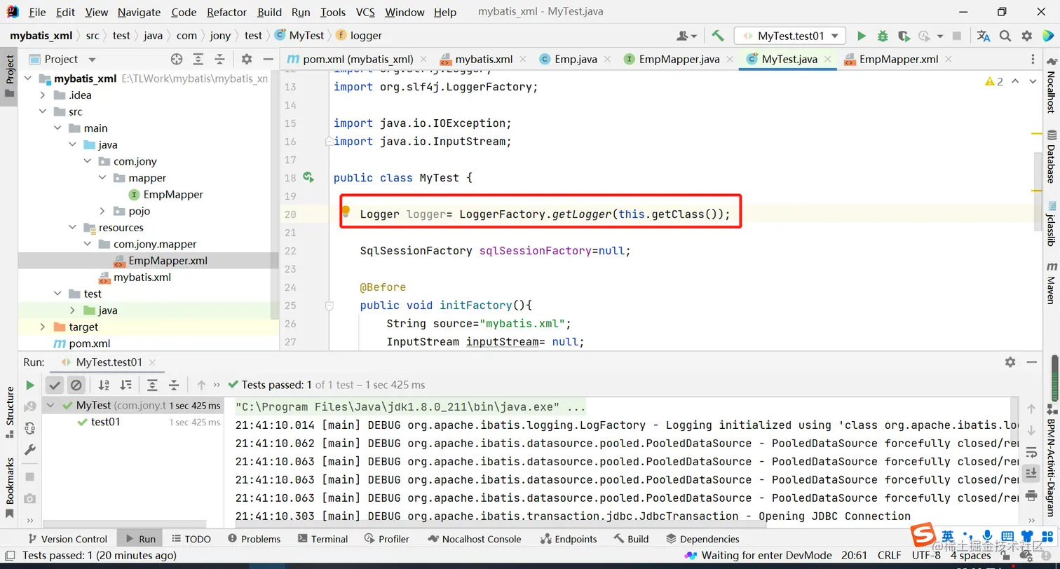Open the Endpoints tool window button
The height and width of the screenshot is (569, 1060).
pyautogui.click(x=568, y=539)
